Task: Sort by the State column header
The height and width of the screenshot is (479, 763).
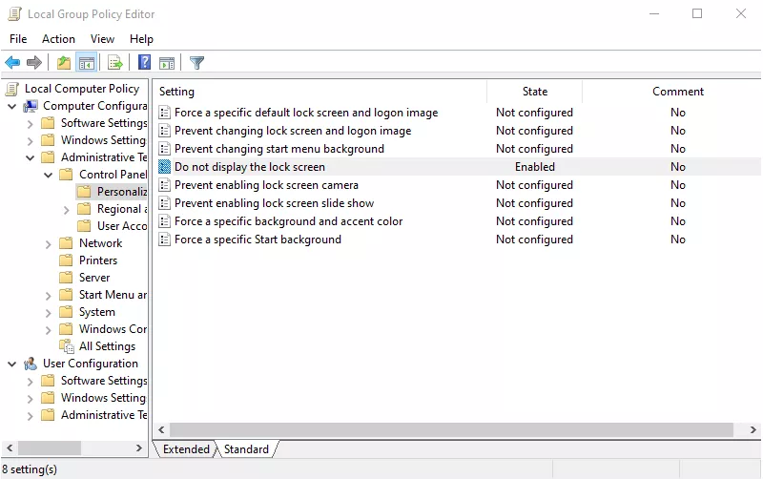Action: pyautogui.click(x=534, y=92)
